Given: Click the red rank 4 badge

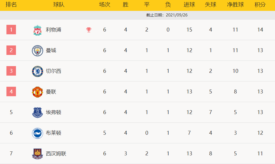Looking at the screenshot, I should 11,91.
